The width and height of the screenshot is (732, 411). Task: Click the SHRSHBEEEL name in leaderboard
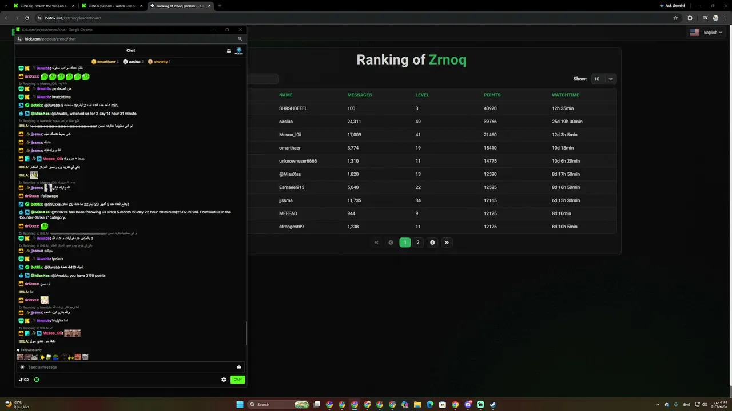click(293, 108)
